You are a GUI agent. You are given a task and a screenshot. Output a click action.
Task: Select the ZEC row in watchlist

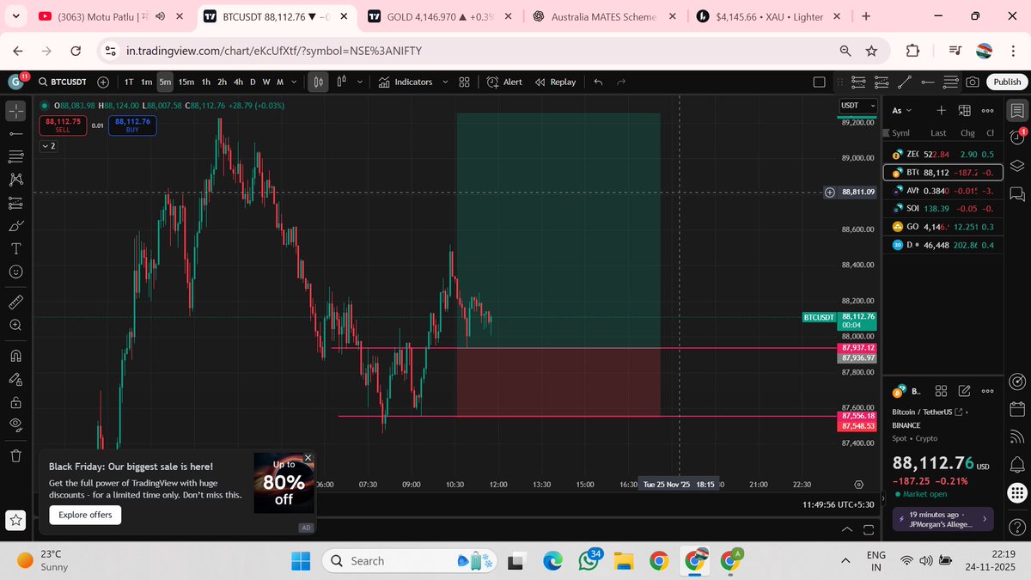(x=943, y=154)
